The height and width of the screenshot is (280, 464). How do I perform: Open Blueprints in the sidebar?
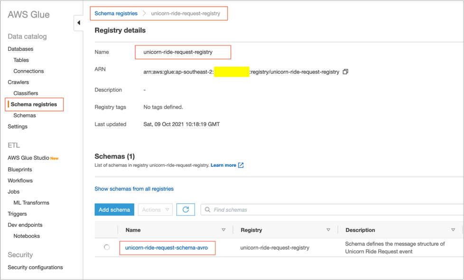point(20,170)
